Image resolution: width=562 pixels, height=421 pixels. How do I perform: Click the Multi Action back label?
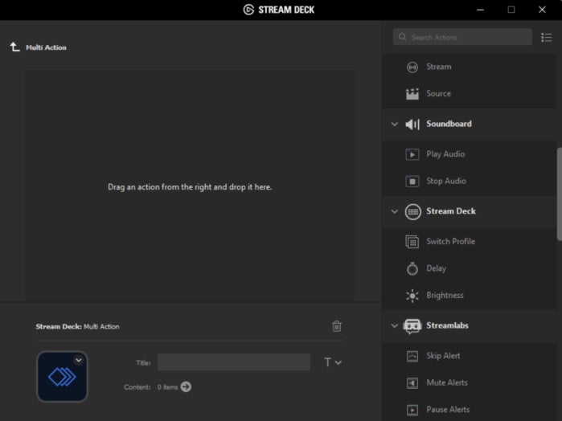click(46, 47)
